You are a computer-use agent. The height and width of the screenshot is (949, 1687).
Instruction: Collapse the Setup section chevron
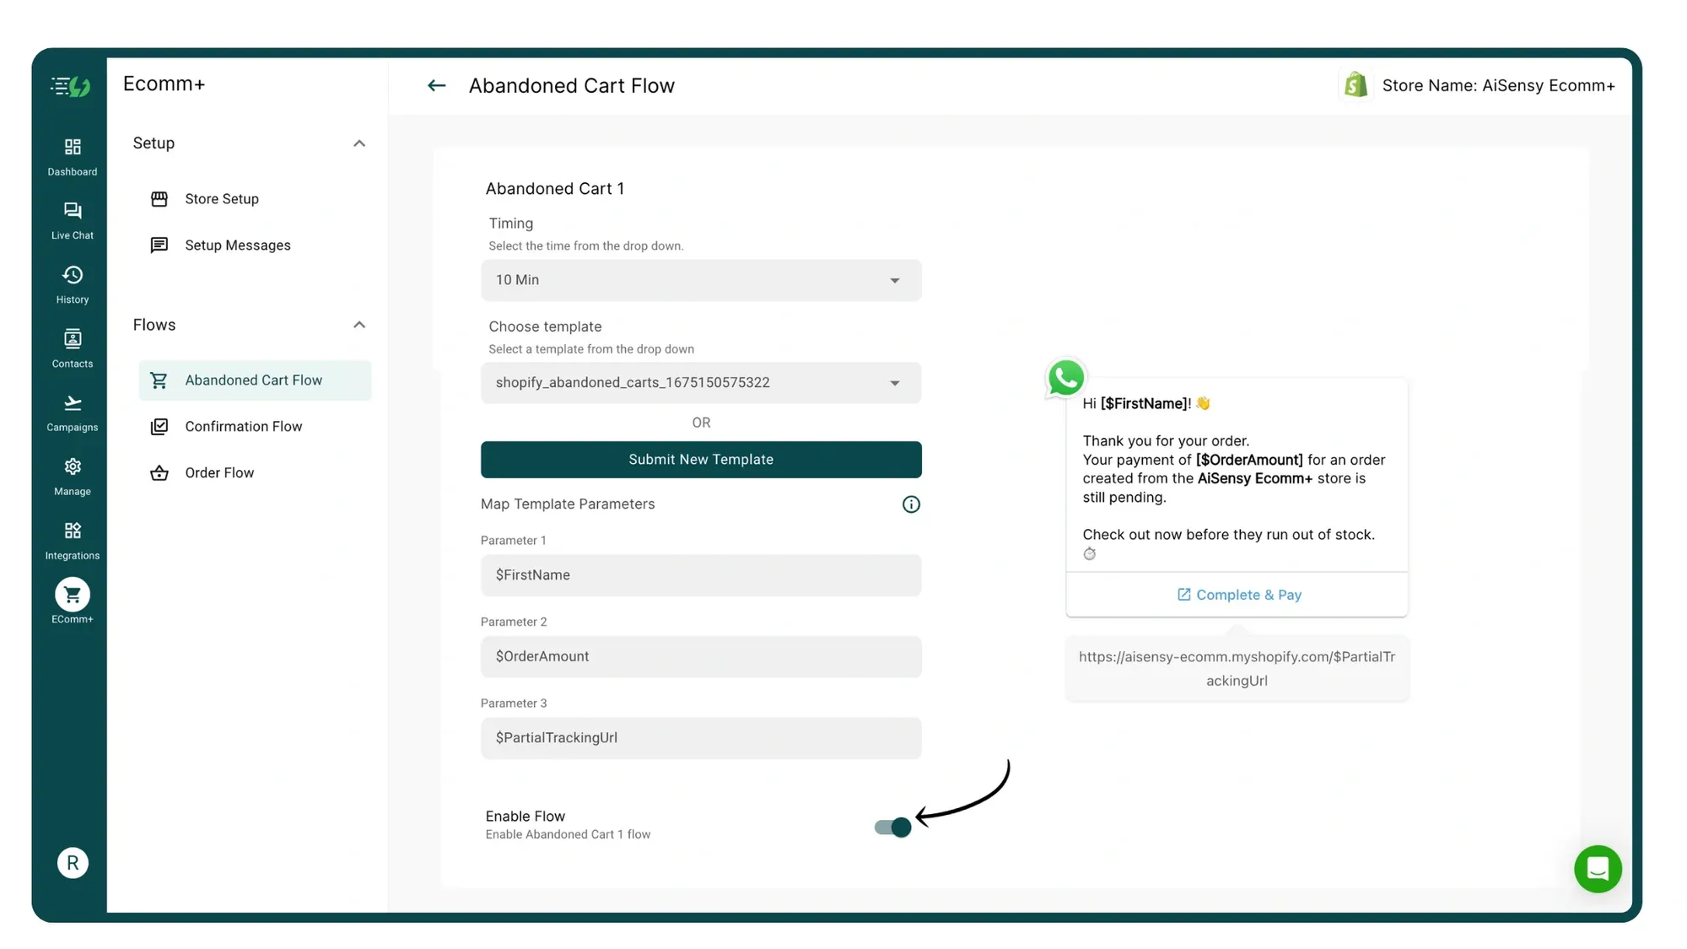359,143
